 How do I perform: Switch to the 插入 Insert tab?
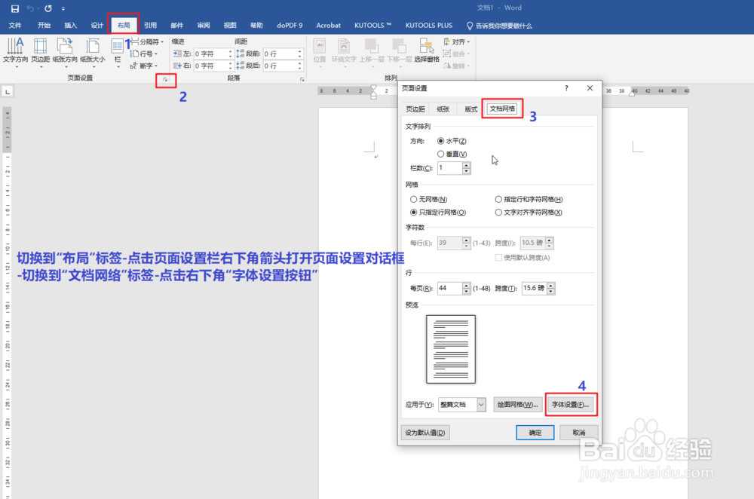(71, 26)
